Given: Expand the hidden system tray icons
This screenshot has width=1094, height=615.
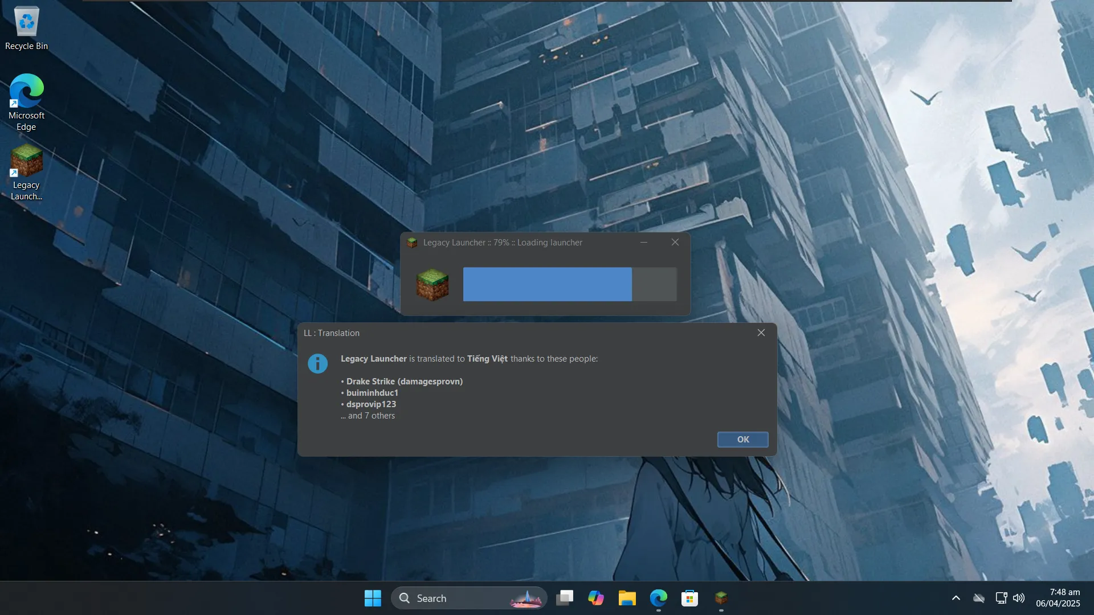Looking at the screenshot, I should [956, 598].
